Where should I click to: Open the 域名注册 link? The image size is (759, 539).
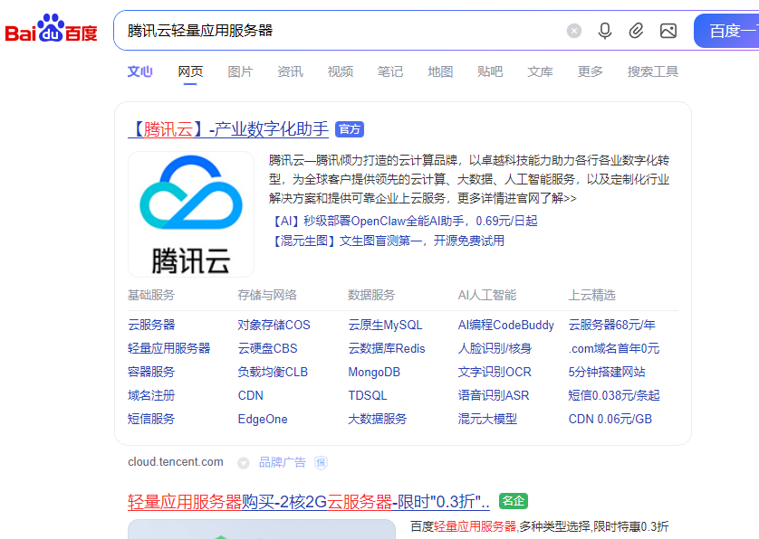pos(151,395)
